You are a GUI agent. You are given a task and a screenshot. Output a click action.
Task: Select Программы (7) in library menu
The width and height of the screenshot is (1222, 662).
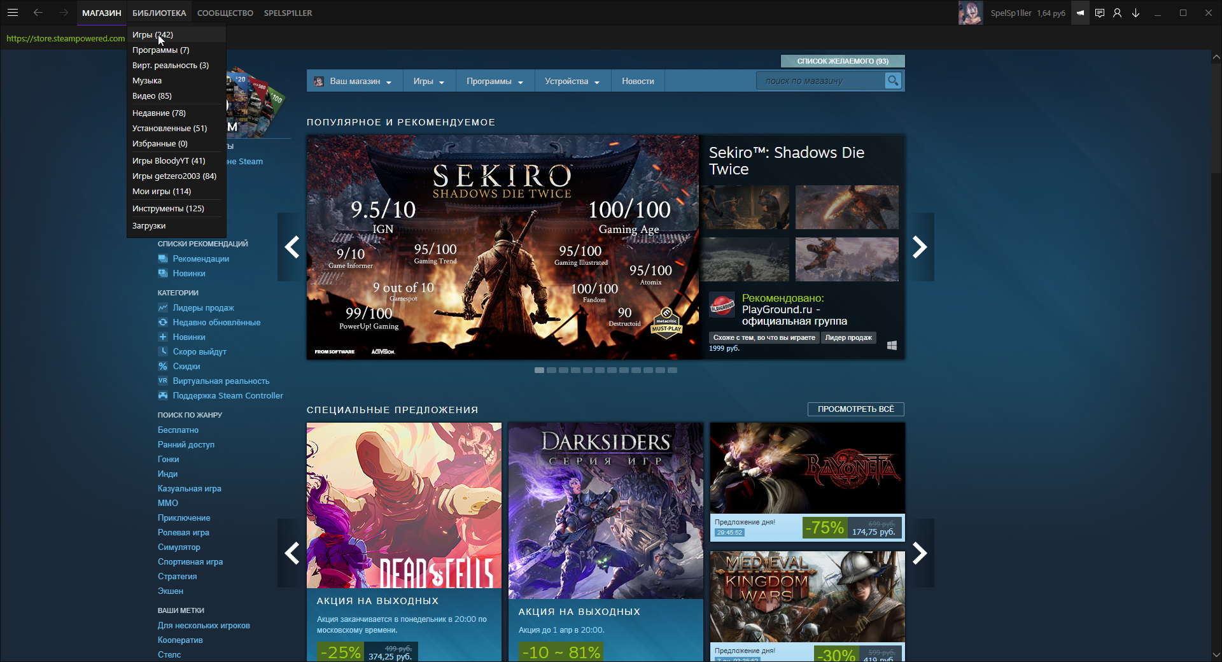(x=176, y=50)
